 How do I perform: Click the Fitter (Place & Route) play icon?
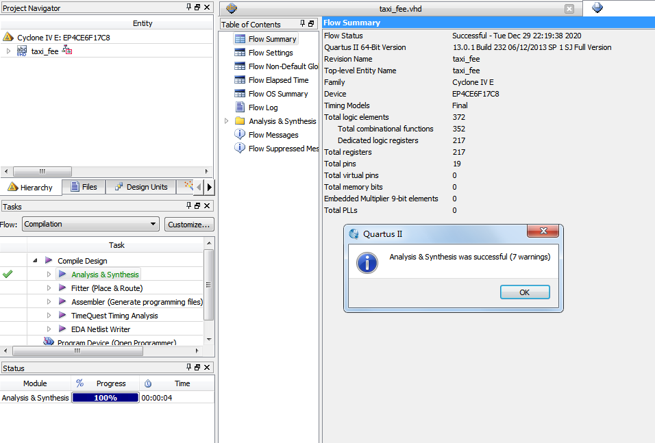tap(62, 288)
